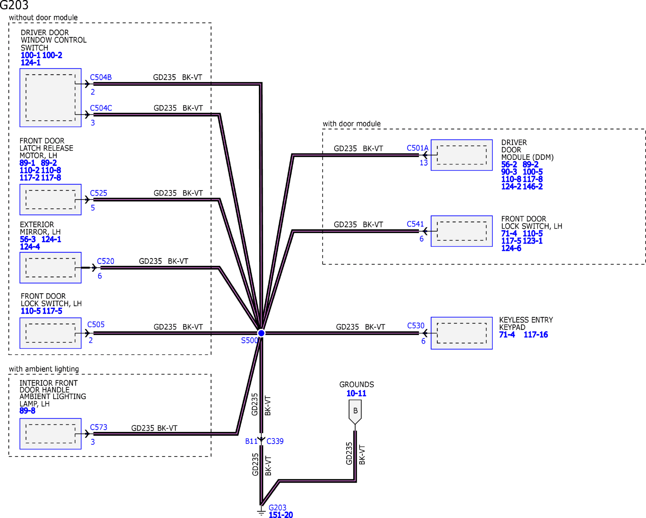The height and width of the screenshot is (518, 646).
Task: Follow page reference 151-20
Action: point(281,515)
